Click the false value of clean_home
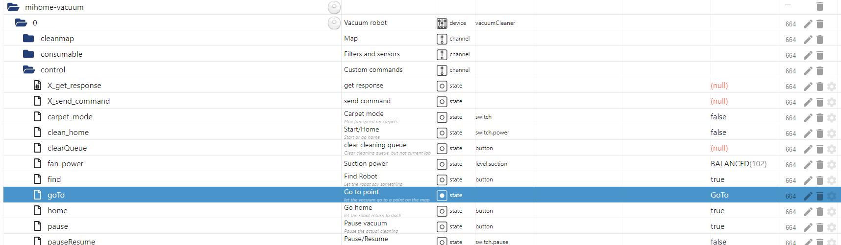Image resolution: width=841 pixels, height=245 pixels. (718, 133)
